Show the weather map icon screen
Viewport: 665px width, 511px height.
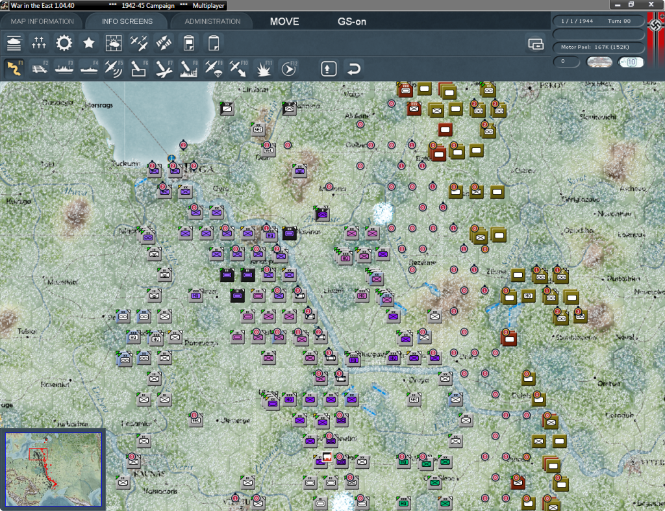tap(114, 43)
